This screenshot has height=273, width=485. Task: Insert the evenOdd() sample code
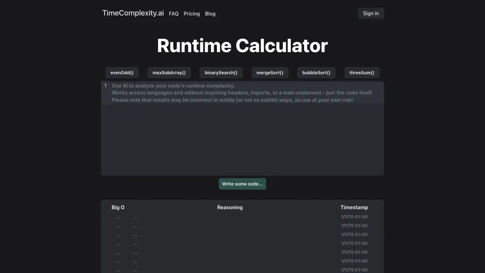[122, 73]
